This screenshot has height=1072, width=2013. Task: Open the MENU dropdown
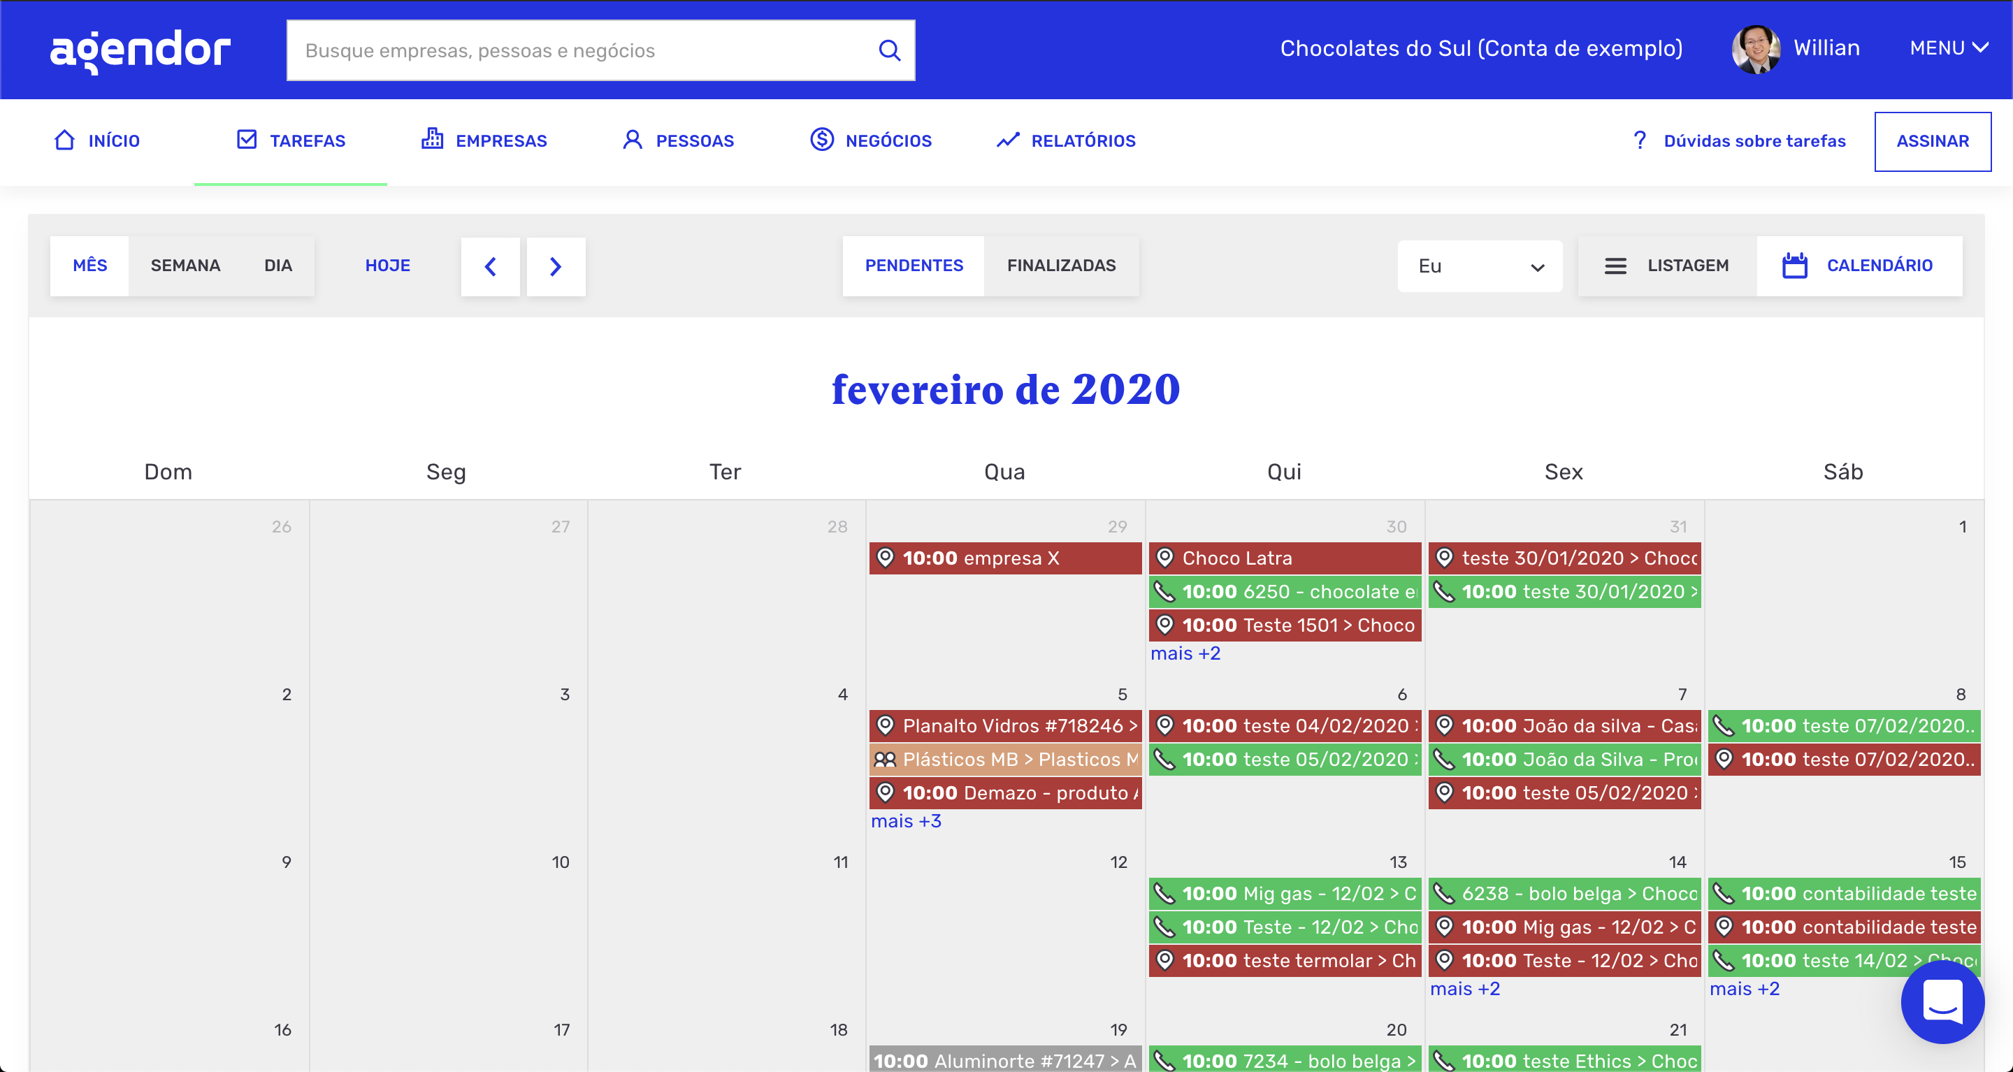coord(1949,48)
